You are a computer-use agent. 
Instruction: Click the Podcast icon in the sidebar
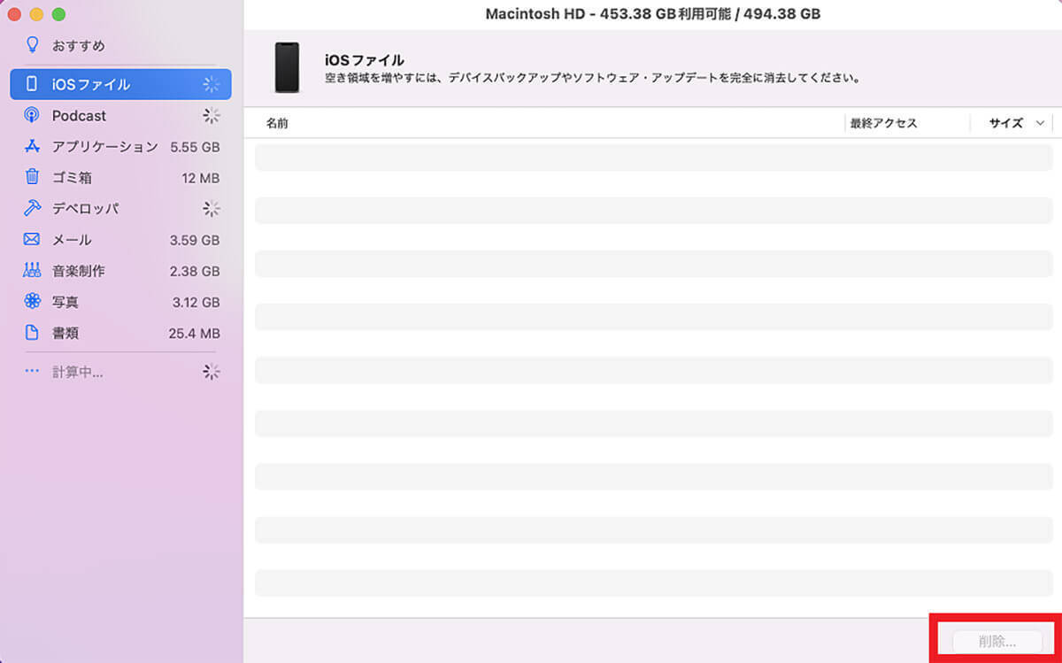(x=32, y=115)
